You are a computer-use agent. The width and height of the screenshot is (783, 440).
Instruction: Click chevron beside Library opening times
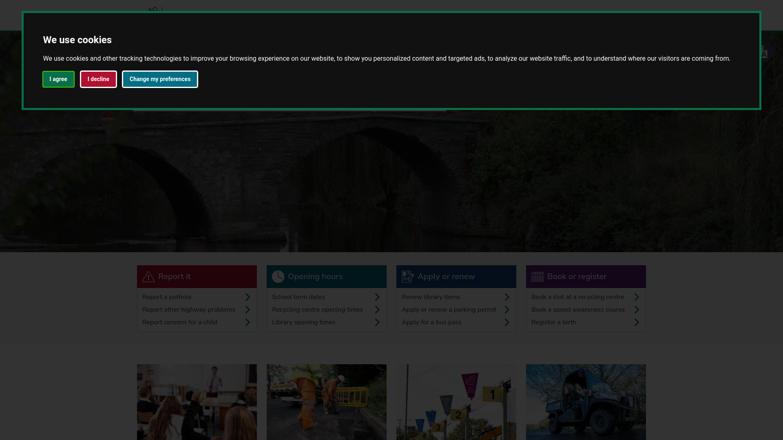click(x=377, y=322)
